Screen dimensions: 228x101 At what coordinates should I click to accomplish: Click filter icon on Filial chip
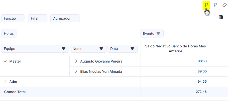click(42, 18)
